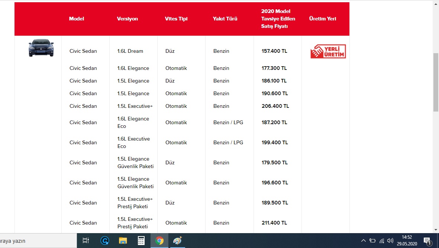
Task: Click the Vites Tipi column header
Action: (x=176, y=19)
